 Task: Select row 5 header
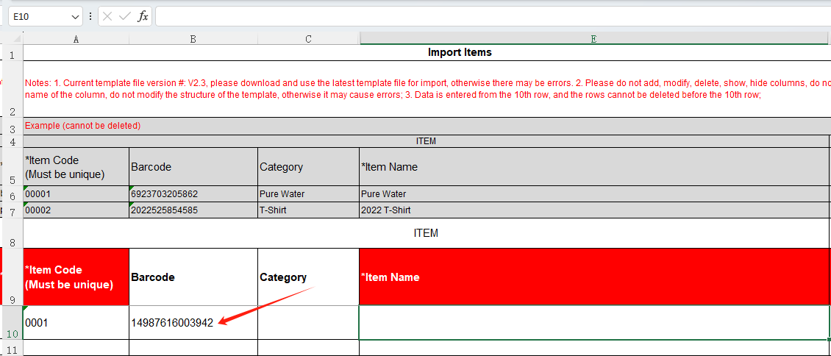[12, 167]
